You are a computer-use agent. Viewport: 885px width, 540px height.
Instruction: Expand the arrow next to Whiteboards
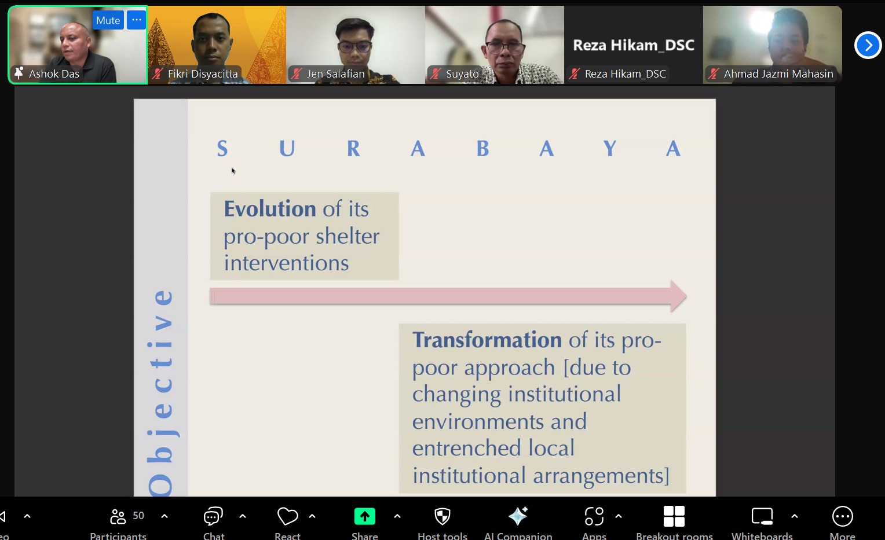[795, 516]
